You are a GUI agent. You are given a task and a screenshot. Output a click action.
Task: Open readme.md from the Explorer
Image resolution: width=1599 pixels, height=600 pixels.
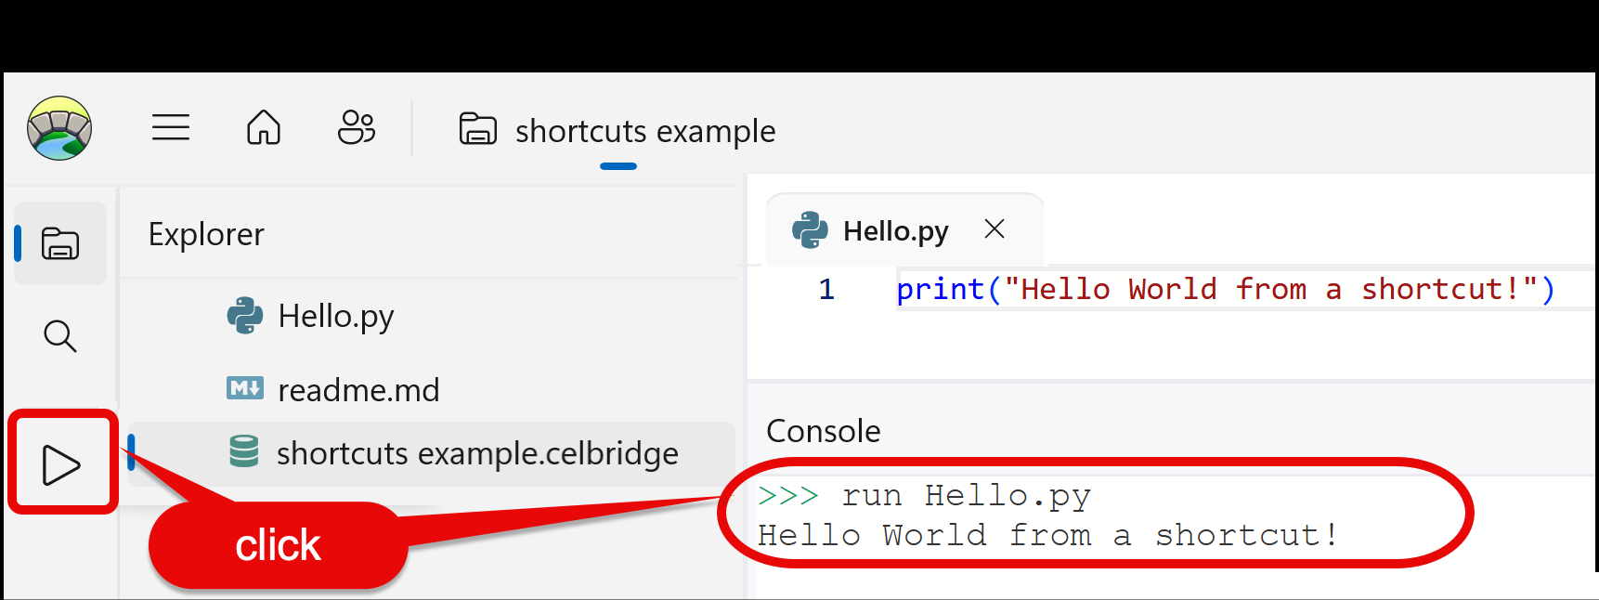358,390
